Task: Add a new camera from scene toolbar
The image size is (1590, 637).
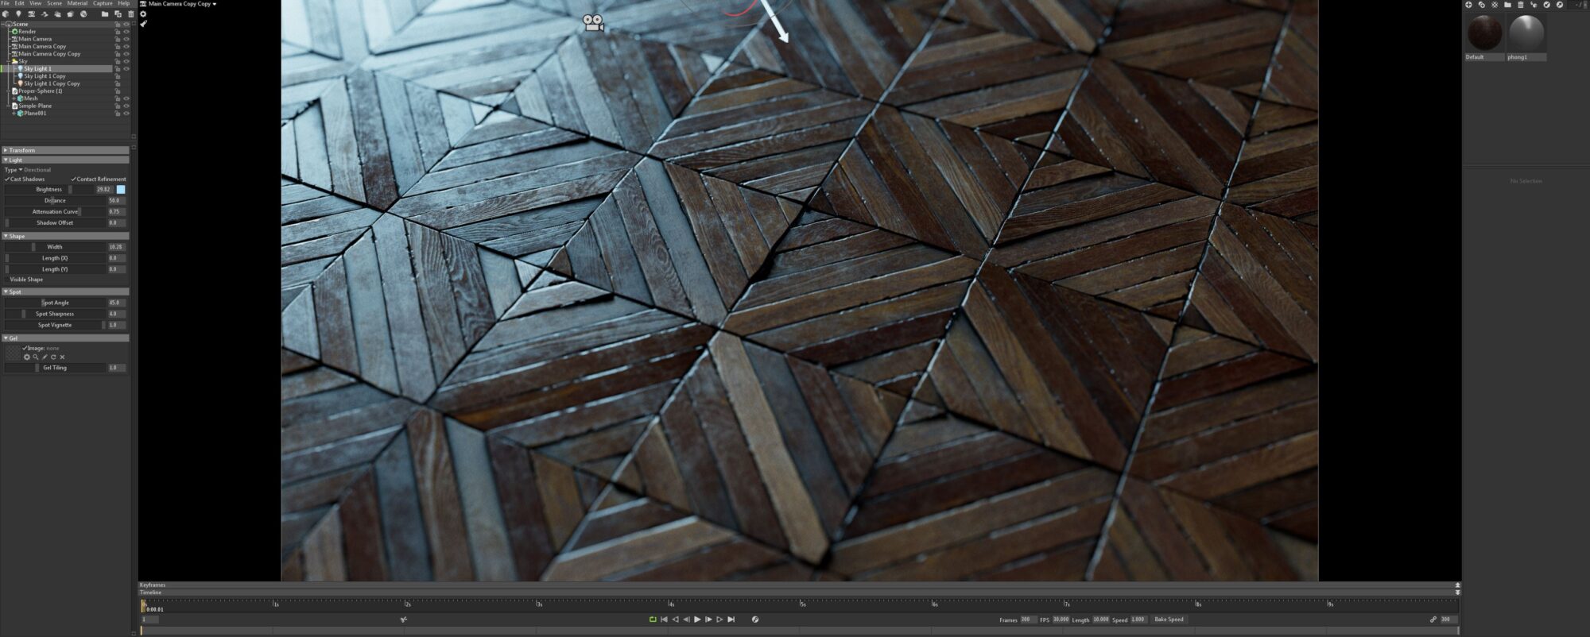Action: click(32, 14)
